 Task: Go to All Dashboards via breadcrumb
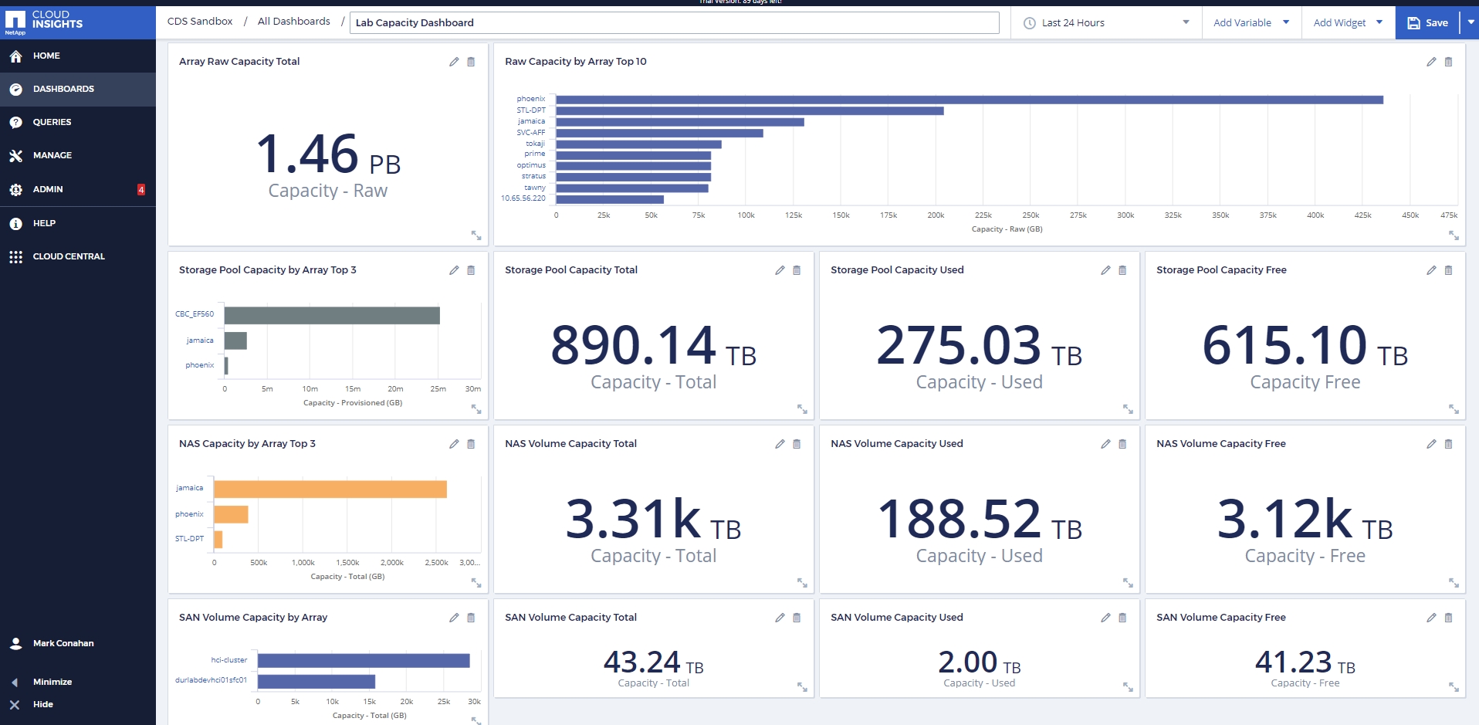pyautogui.click(x=293, y=21)
